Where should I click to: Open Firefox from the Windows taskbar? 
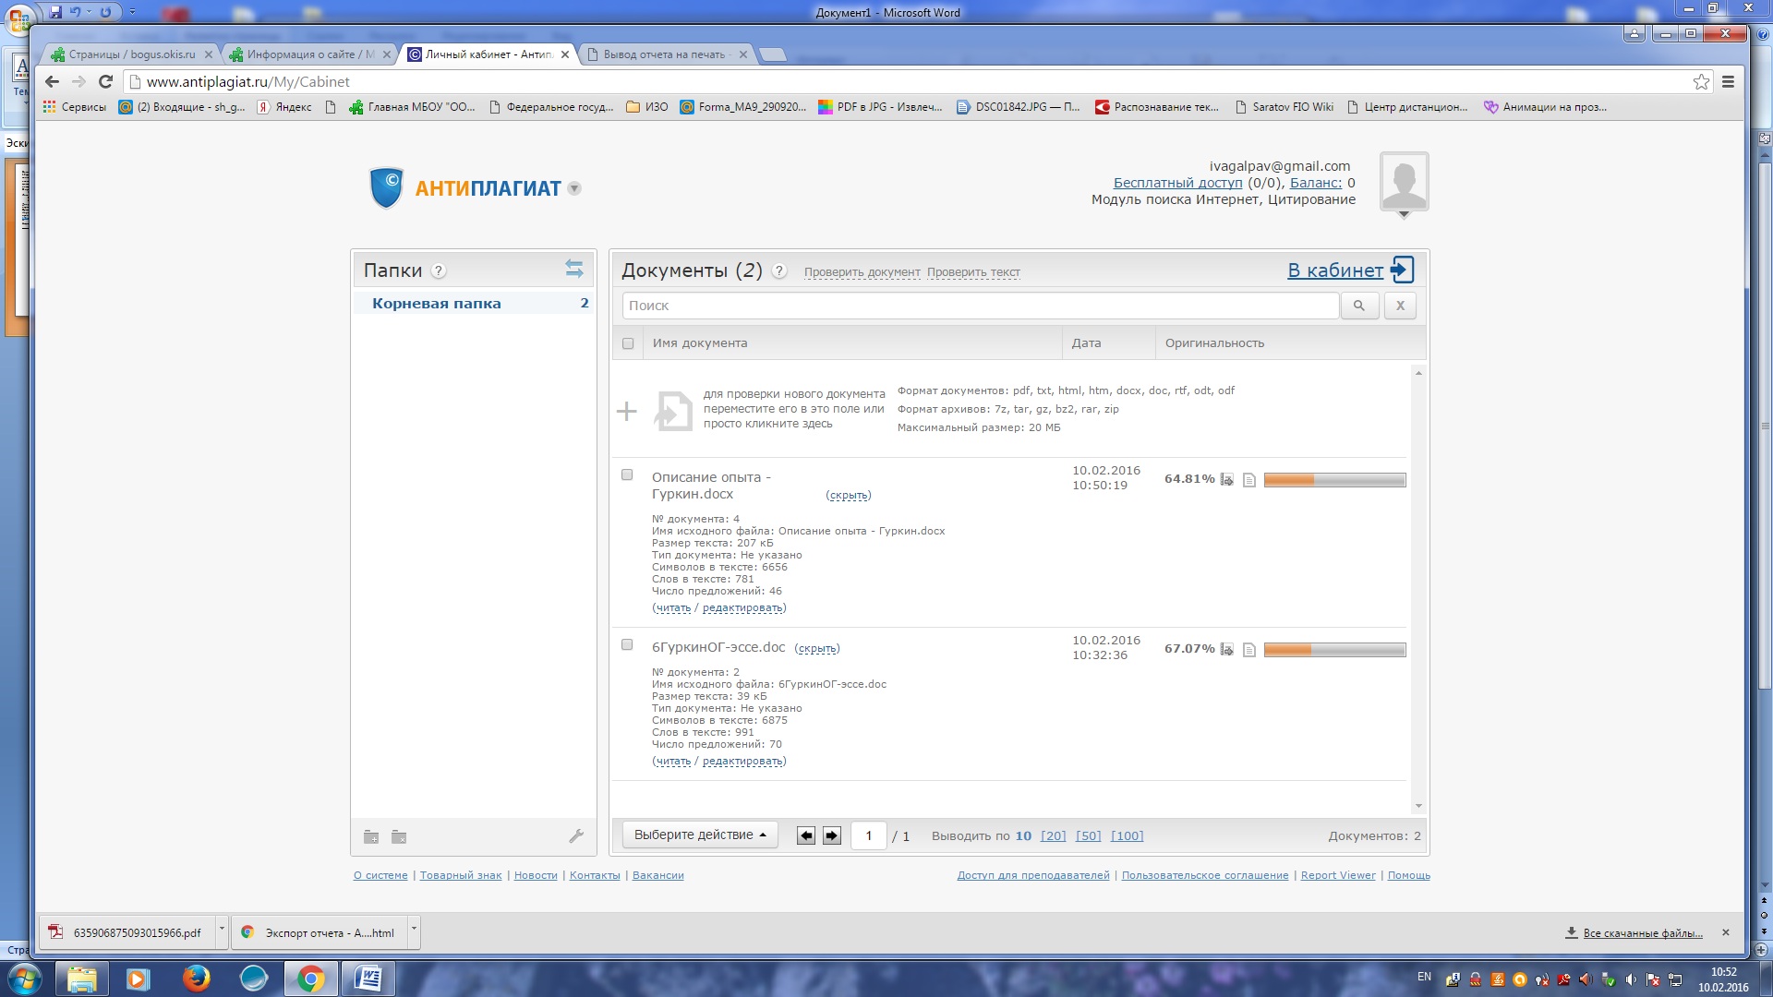pos(196,979)
